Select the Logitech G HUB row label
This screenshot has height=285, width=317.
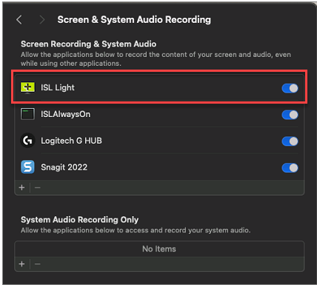[71, 141]
